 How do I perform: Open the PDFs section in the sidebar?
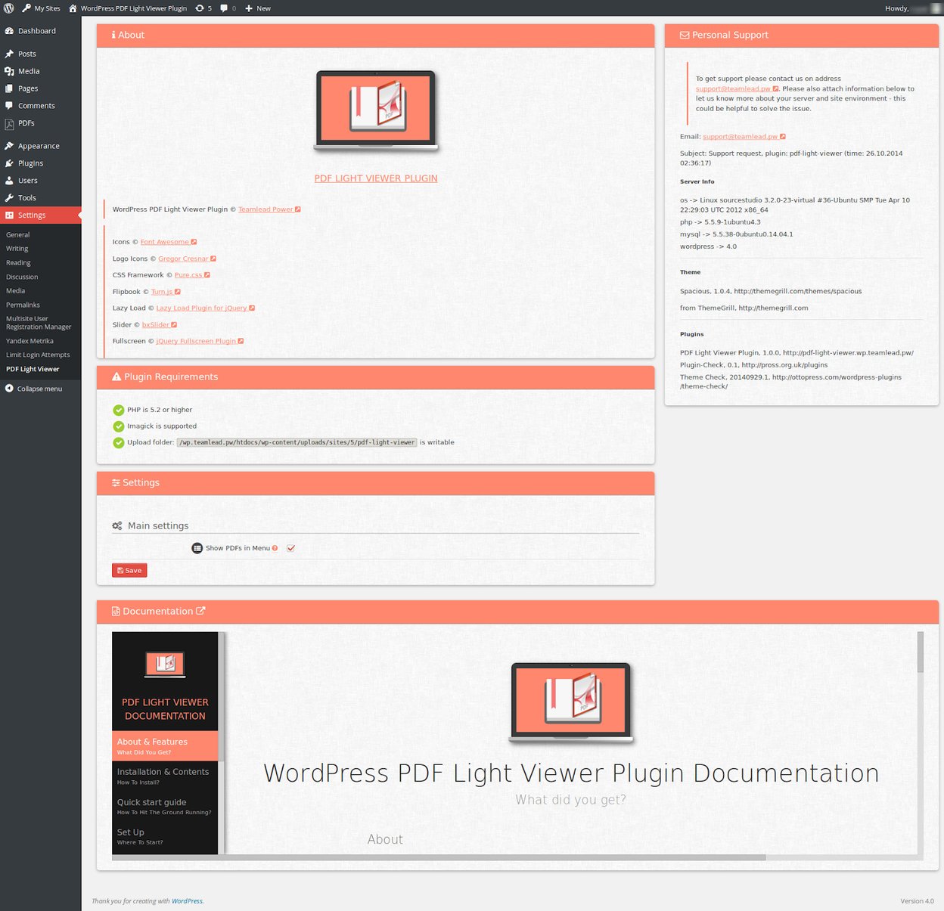click(26, 123)
